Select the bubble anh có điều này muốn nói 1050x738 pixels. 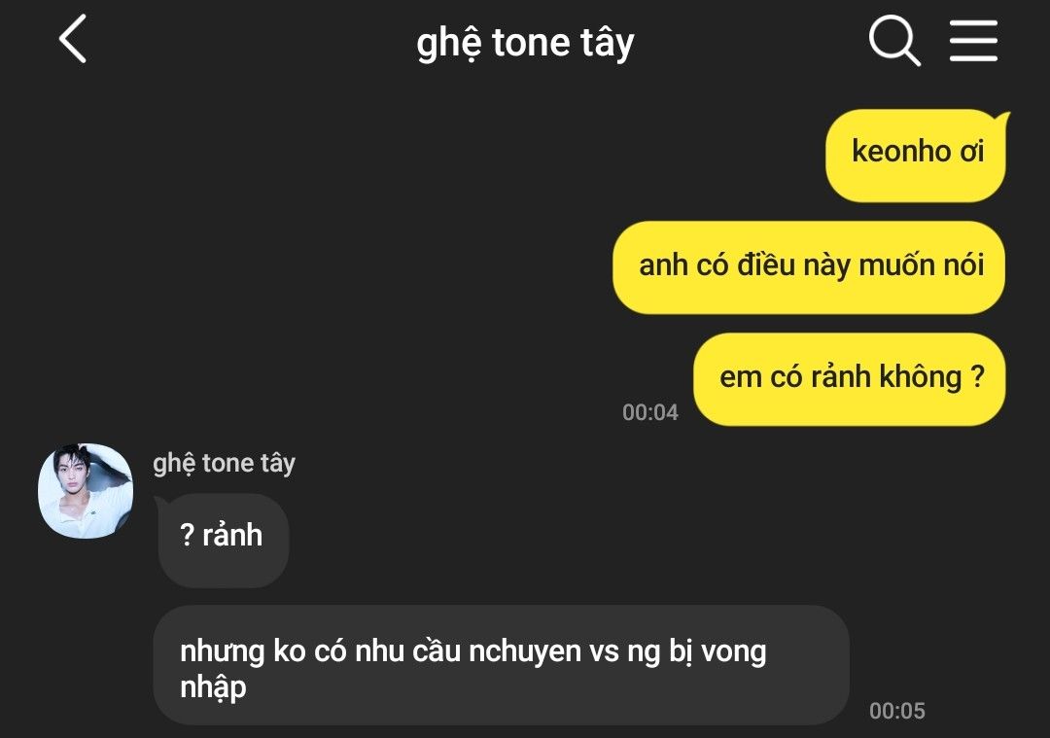tap(808, 267)
